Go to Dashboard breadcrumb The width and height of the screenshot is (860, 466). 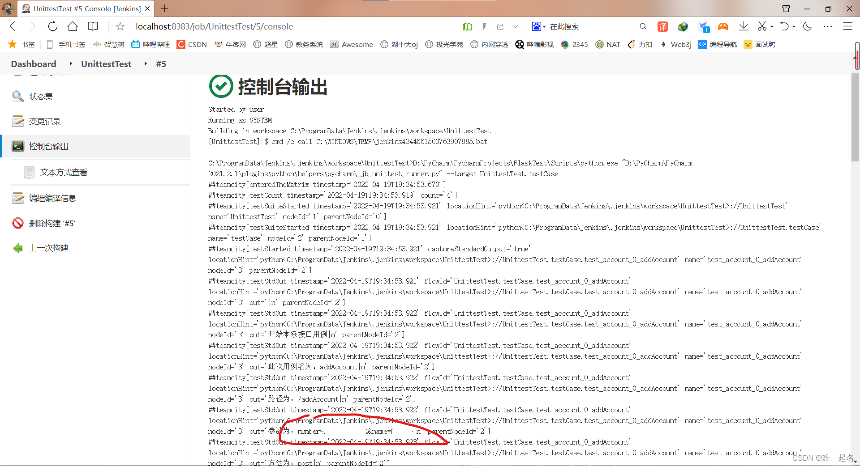[34, 64]
